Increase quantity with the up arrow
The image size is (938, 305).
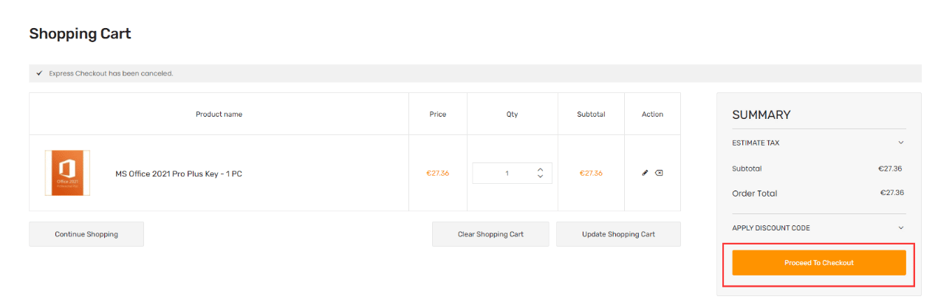[x=540, y=169]
